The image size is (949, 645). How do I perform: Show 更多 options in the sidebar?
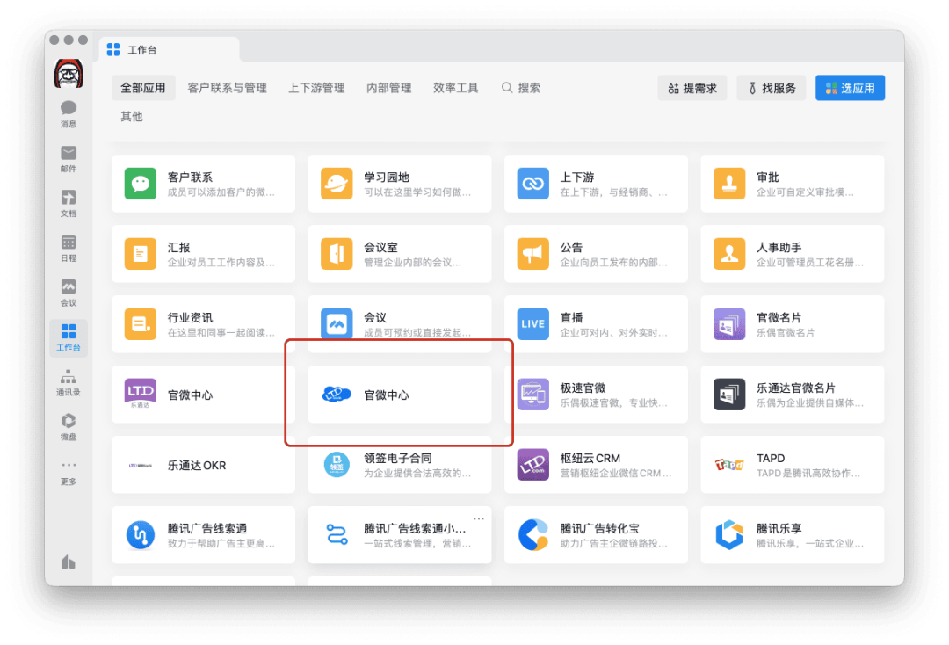coord(69,472)
